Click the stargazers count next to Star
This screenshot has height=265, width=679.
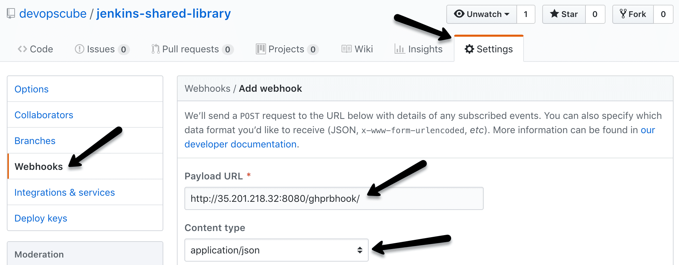[x=595, y=14]
